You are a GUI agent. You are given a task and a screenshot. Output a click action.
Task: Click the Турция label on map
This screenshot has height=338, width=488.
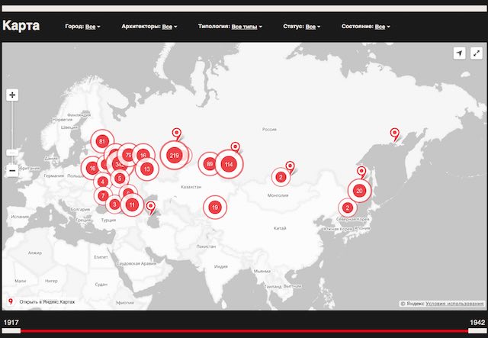tap(108, 220)
